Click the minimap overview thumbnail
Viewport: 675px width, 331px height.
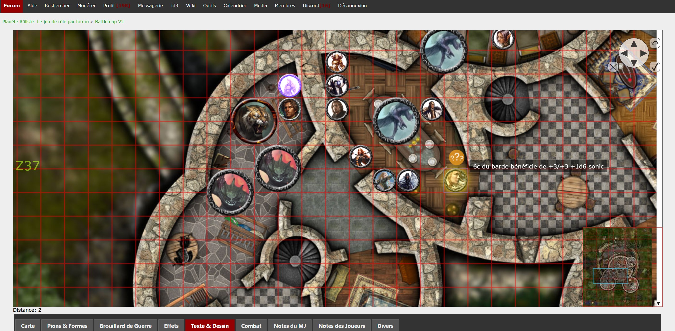[x=617, y=266]
